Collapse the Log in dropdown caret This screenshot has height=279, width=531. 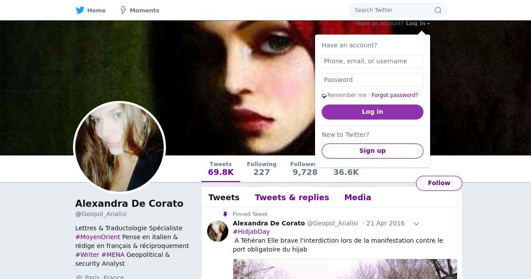[x=428, y=24]
